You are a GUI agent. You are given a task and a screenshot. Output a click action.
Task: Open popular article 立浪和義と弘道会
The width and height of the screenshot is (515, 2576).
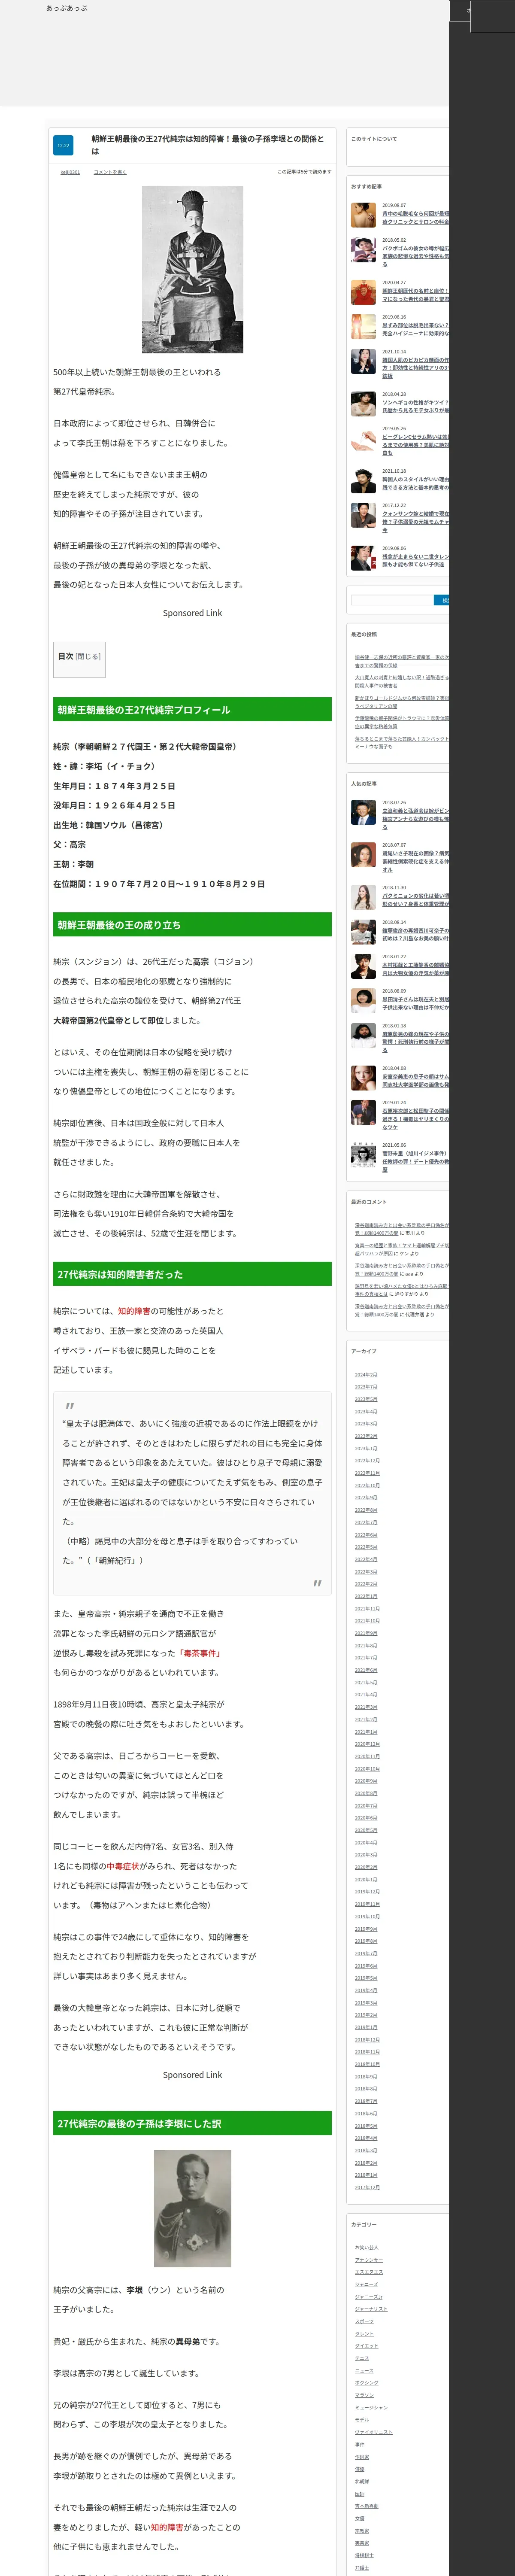click(415, 819)
